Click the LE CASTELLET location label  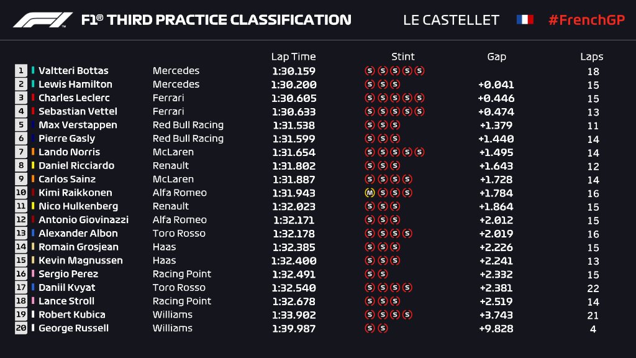pos(451,20)
